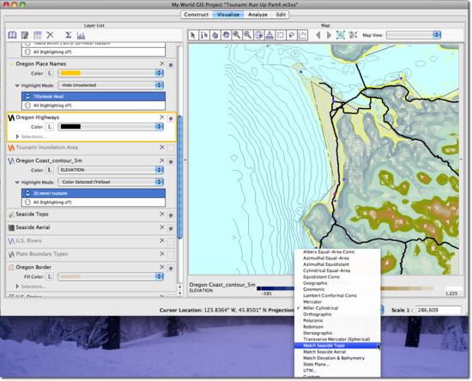472x381 pixels.
Task: Open the Highlight Mode Hide Unselected dropdown
Action: pos(111,85)
